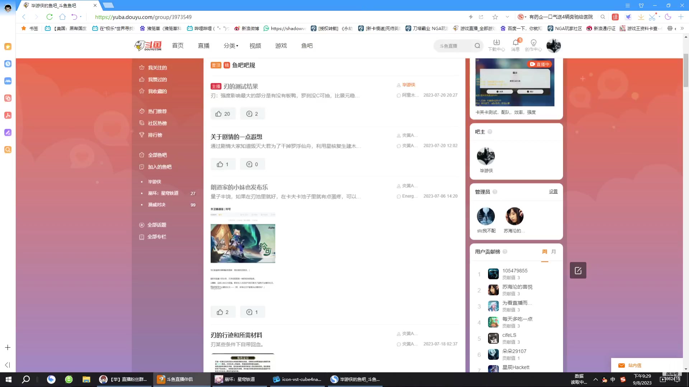Click the floating compose post icon
Viewport: 689px width, 387px height.
[x=578, y=270]
